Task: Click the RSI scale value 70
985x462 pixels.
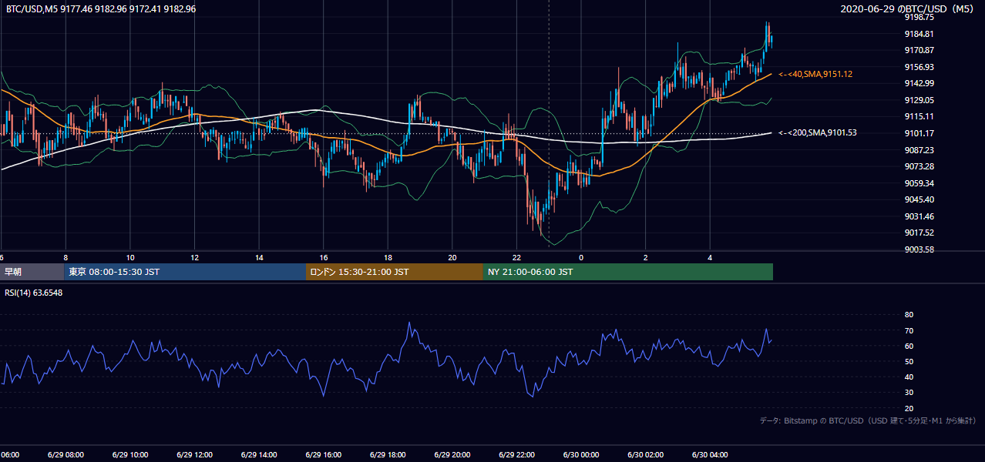Action: 909,330
